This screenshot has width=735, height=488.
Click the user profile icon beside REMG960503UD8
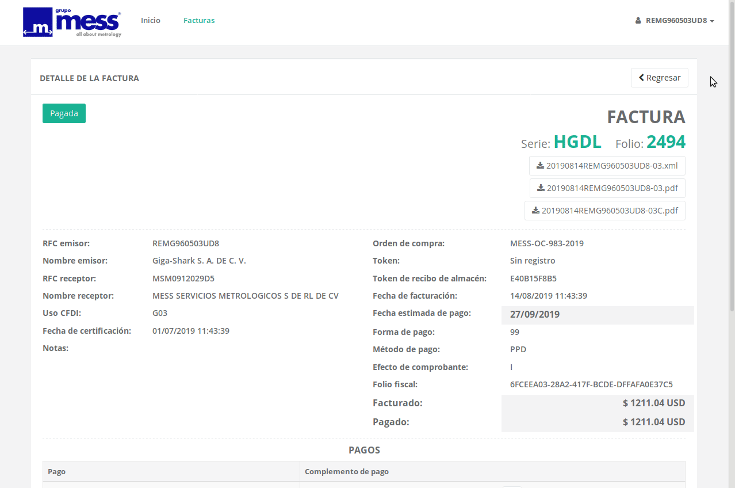point(638,21)
